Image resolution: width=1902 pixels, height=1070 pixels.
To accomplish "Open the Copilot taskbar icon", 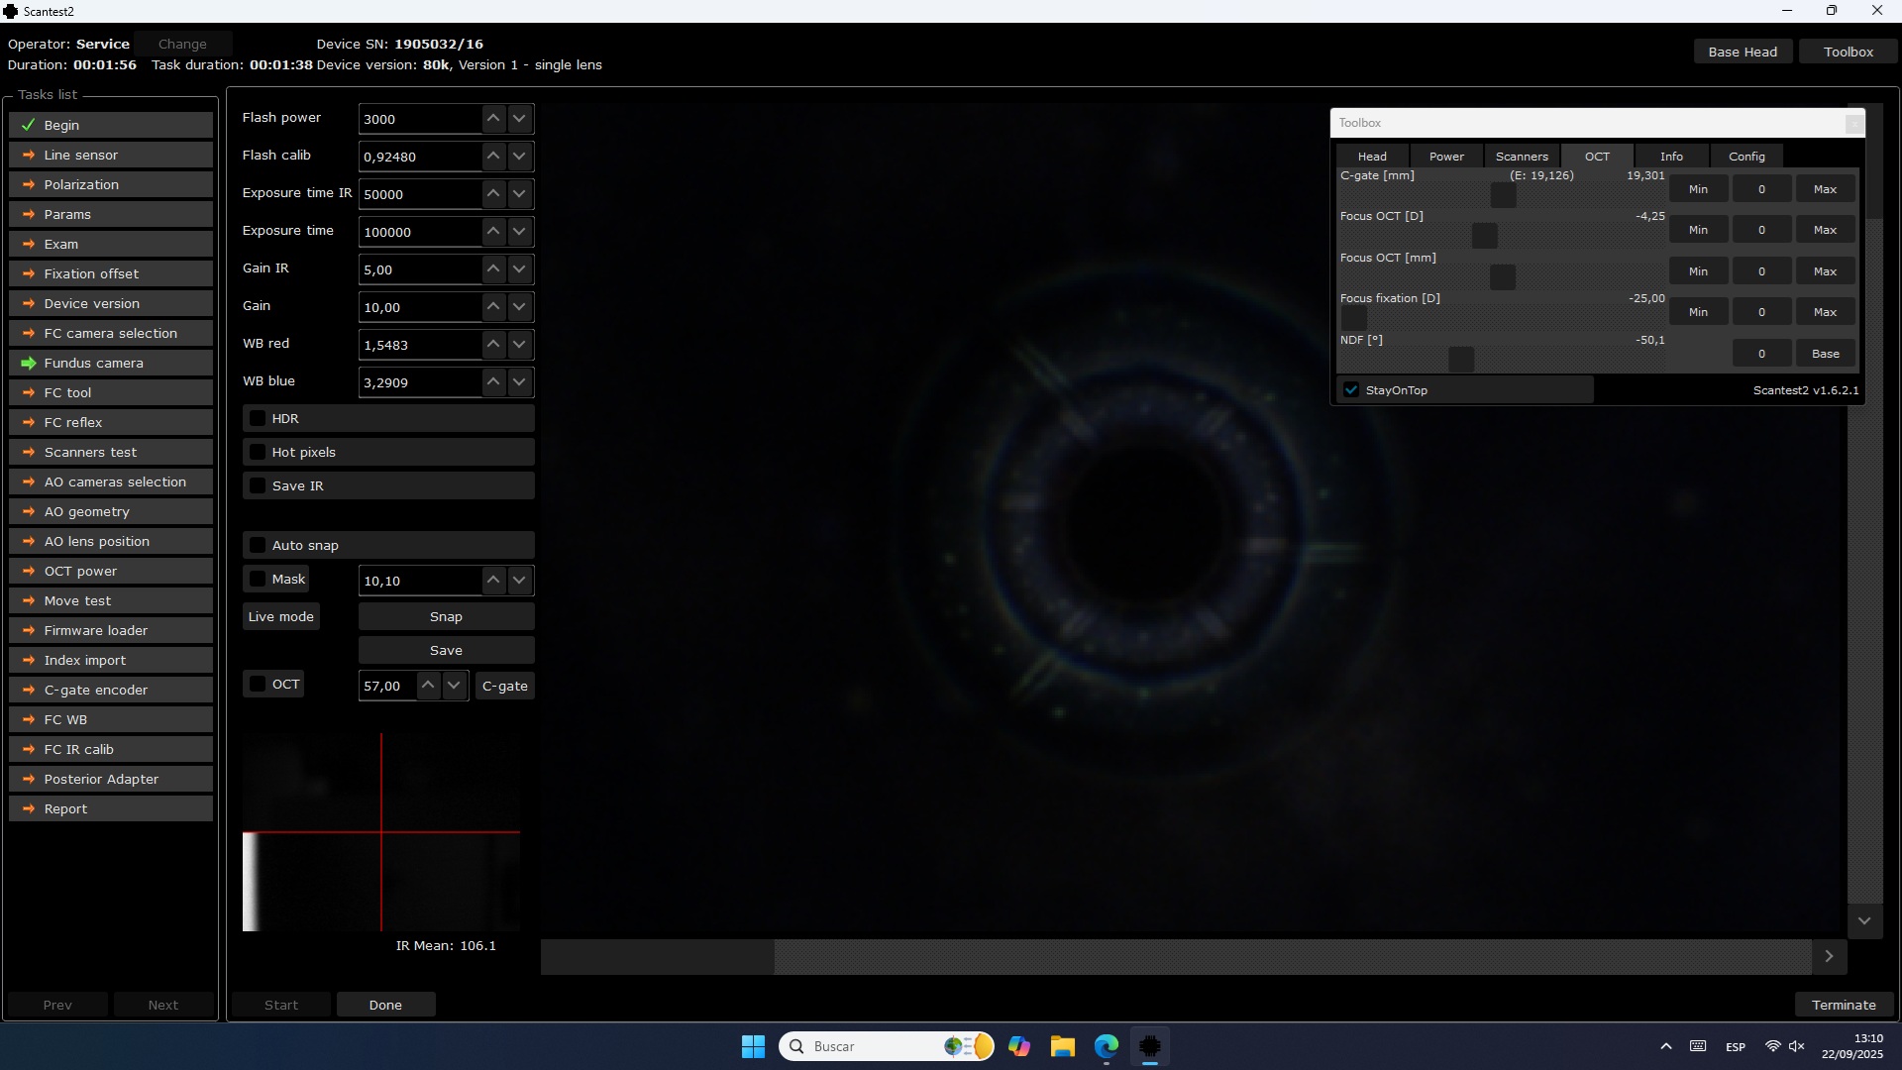I will (1019, 1046).
